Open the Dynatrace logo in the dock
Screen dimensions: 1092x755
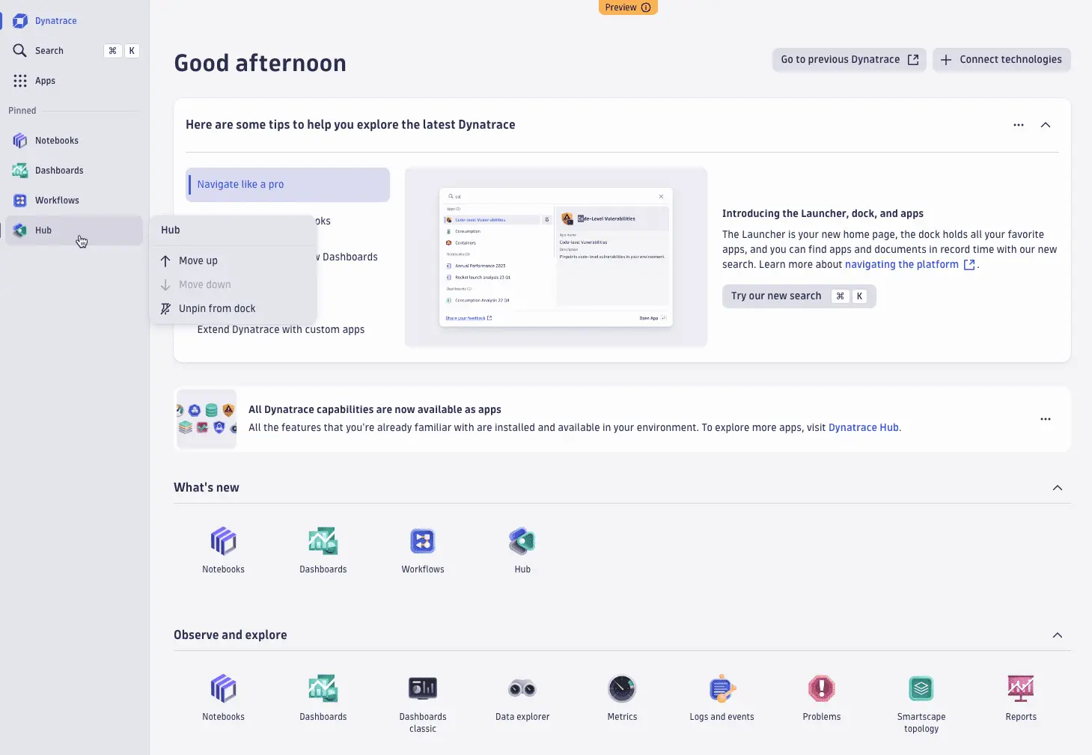[x=20, y=21]
